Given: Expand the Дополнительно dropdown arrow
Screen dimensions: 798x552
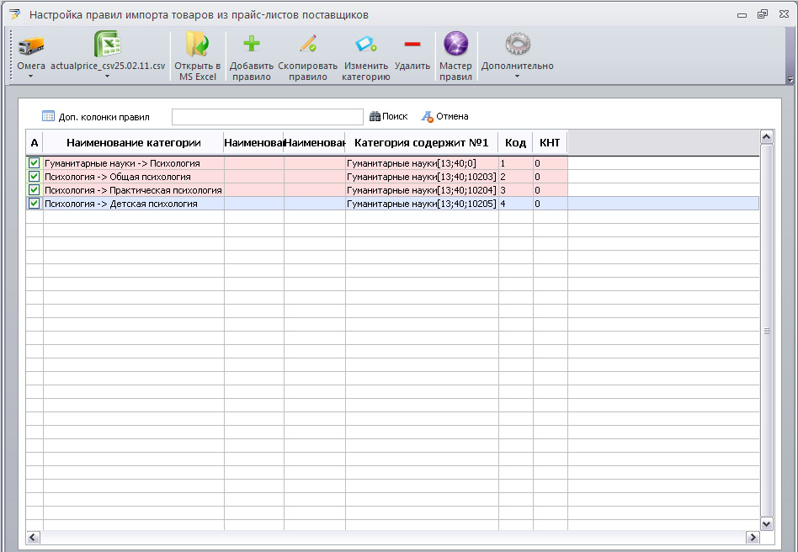Looking at the screenshot, I should (517, 77).
